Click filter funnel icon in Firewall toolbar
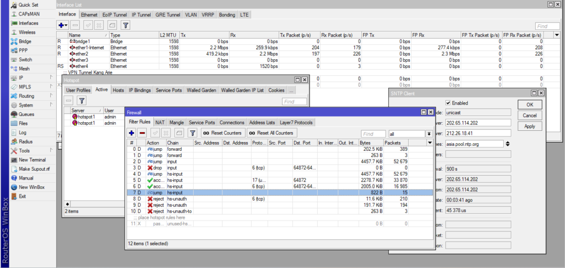 pyautogui.click(x=193, y=133)
